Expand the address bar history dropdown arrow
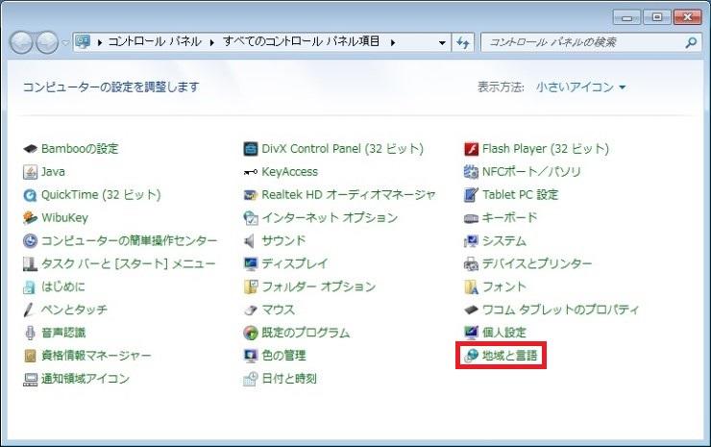The width and height of the screenshot is (711, 447). pyautogui.click(x=442, y=43)
